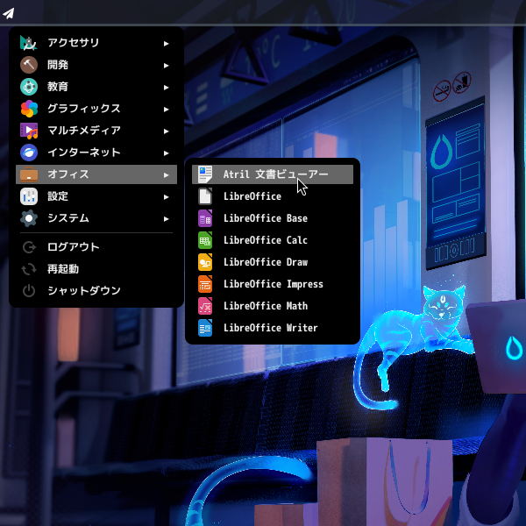Click the LibreOffice Draw yellow icon
This screenshot has width=526, height=526.
click(205, 262)
